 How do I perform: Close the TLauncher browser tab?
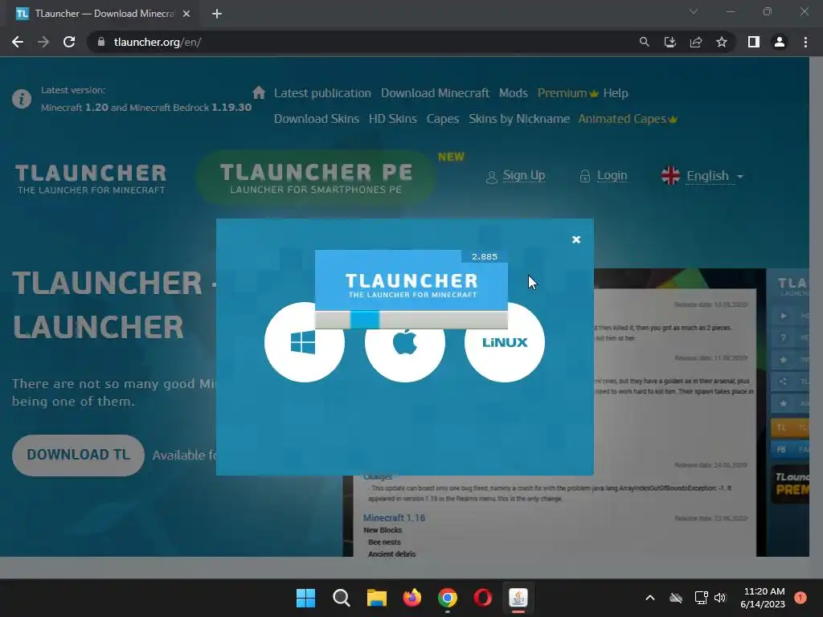186,14
